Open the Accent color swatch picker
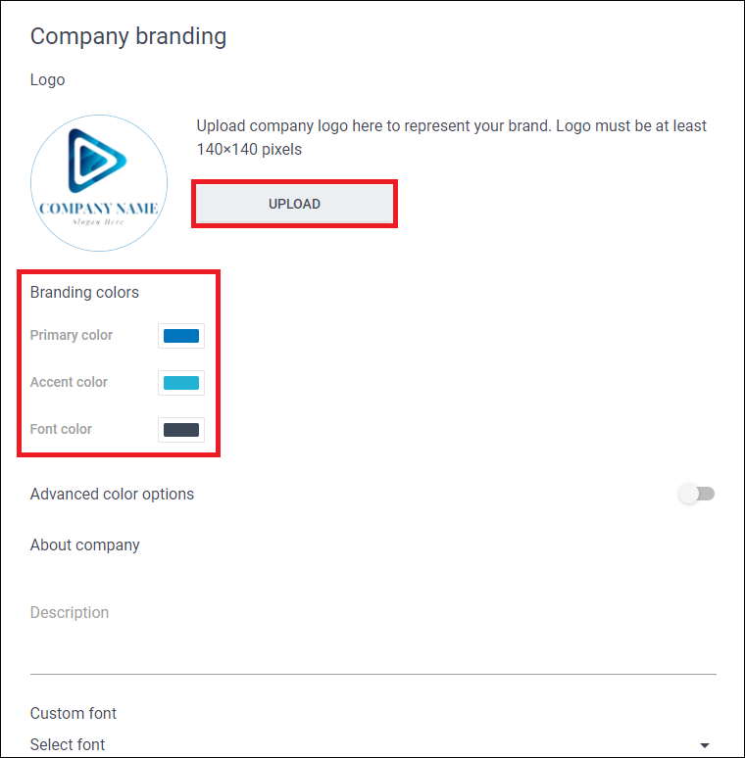 click(x=181, y=382)
